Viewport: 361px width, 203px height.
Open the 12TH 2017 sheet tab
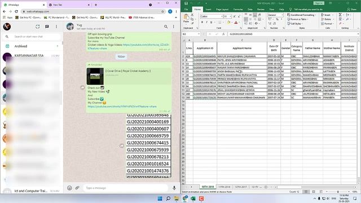pyautogui.click(x=241, y=187)
